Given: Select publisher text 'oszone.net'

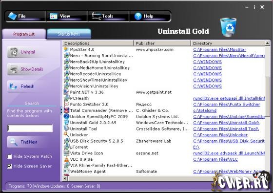Looking at the screenshot, I should [x=147, y=153].
